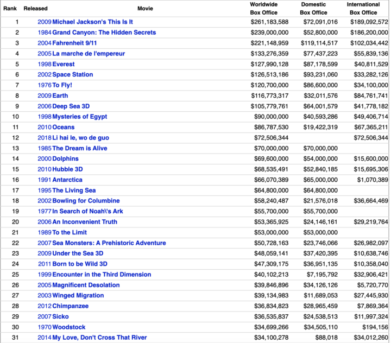Select the international value $1,070,389
The width and height of the screenshot is (391, 343).
(x=373, y=180)
